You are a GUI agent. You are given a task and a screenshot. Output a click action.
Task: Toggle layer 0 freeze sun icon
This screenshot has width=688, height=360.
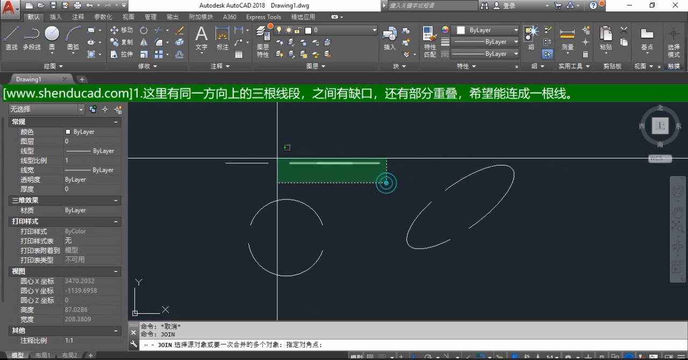click(x=289, y=30)
